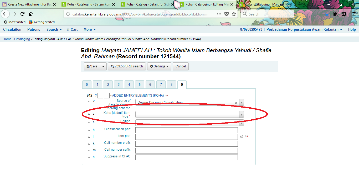Bookmark this page with the star icon
This screenshot has width=359, height=191.
pyautogui.click(x=234, y=14)
